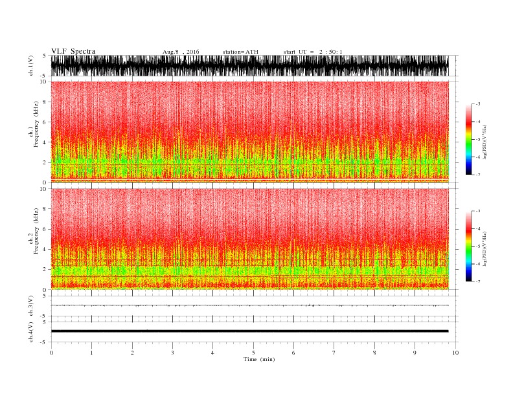Click the "6" kHz tick of the ch.2 spectrogram

[x=45, y=229]
